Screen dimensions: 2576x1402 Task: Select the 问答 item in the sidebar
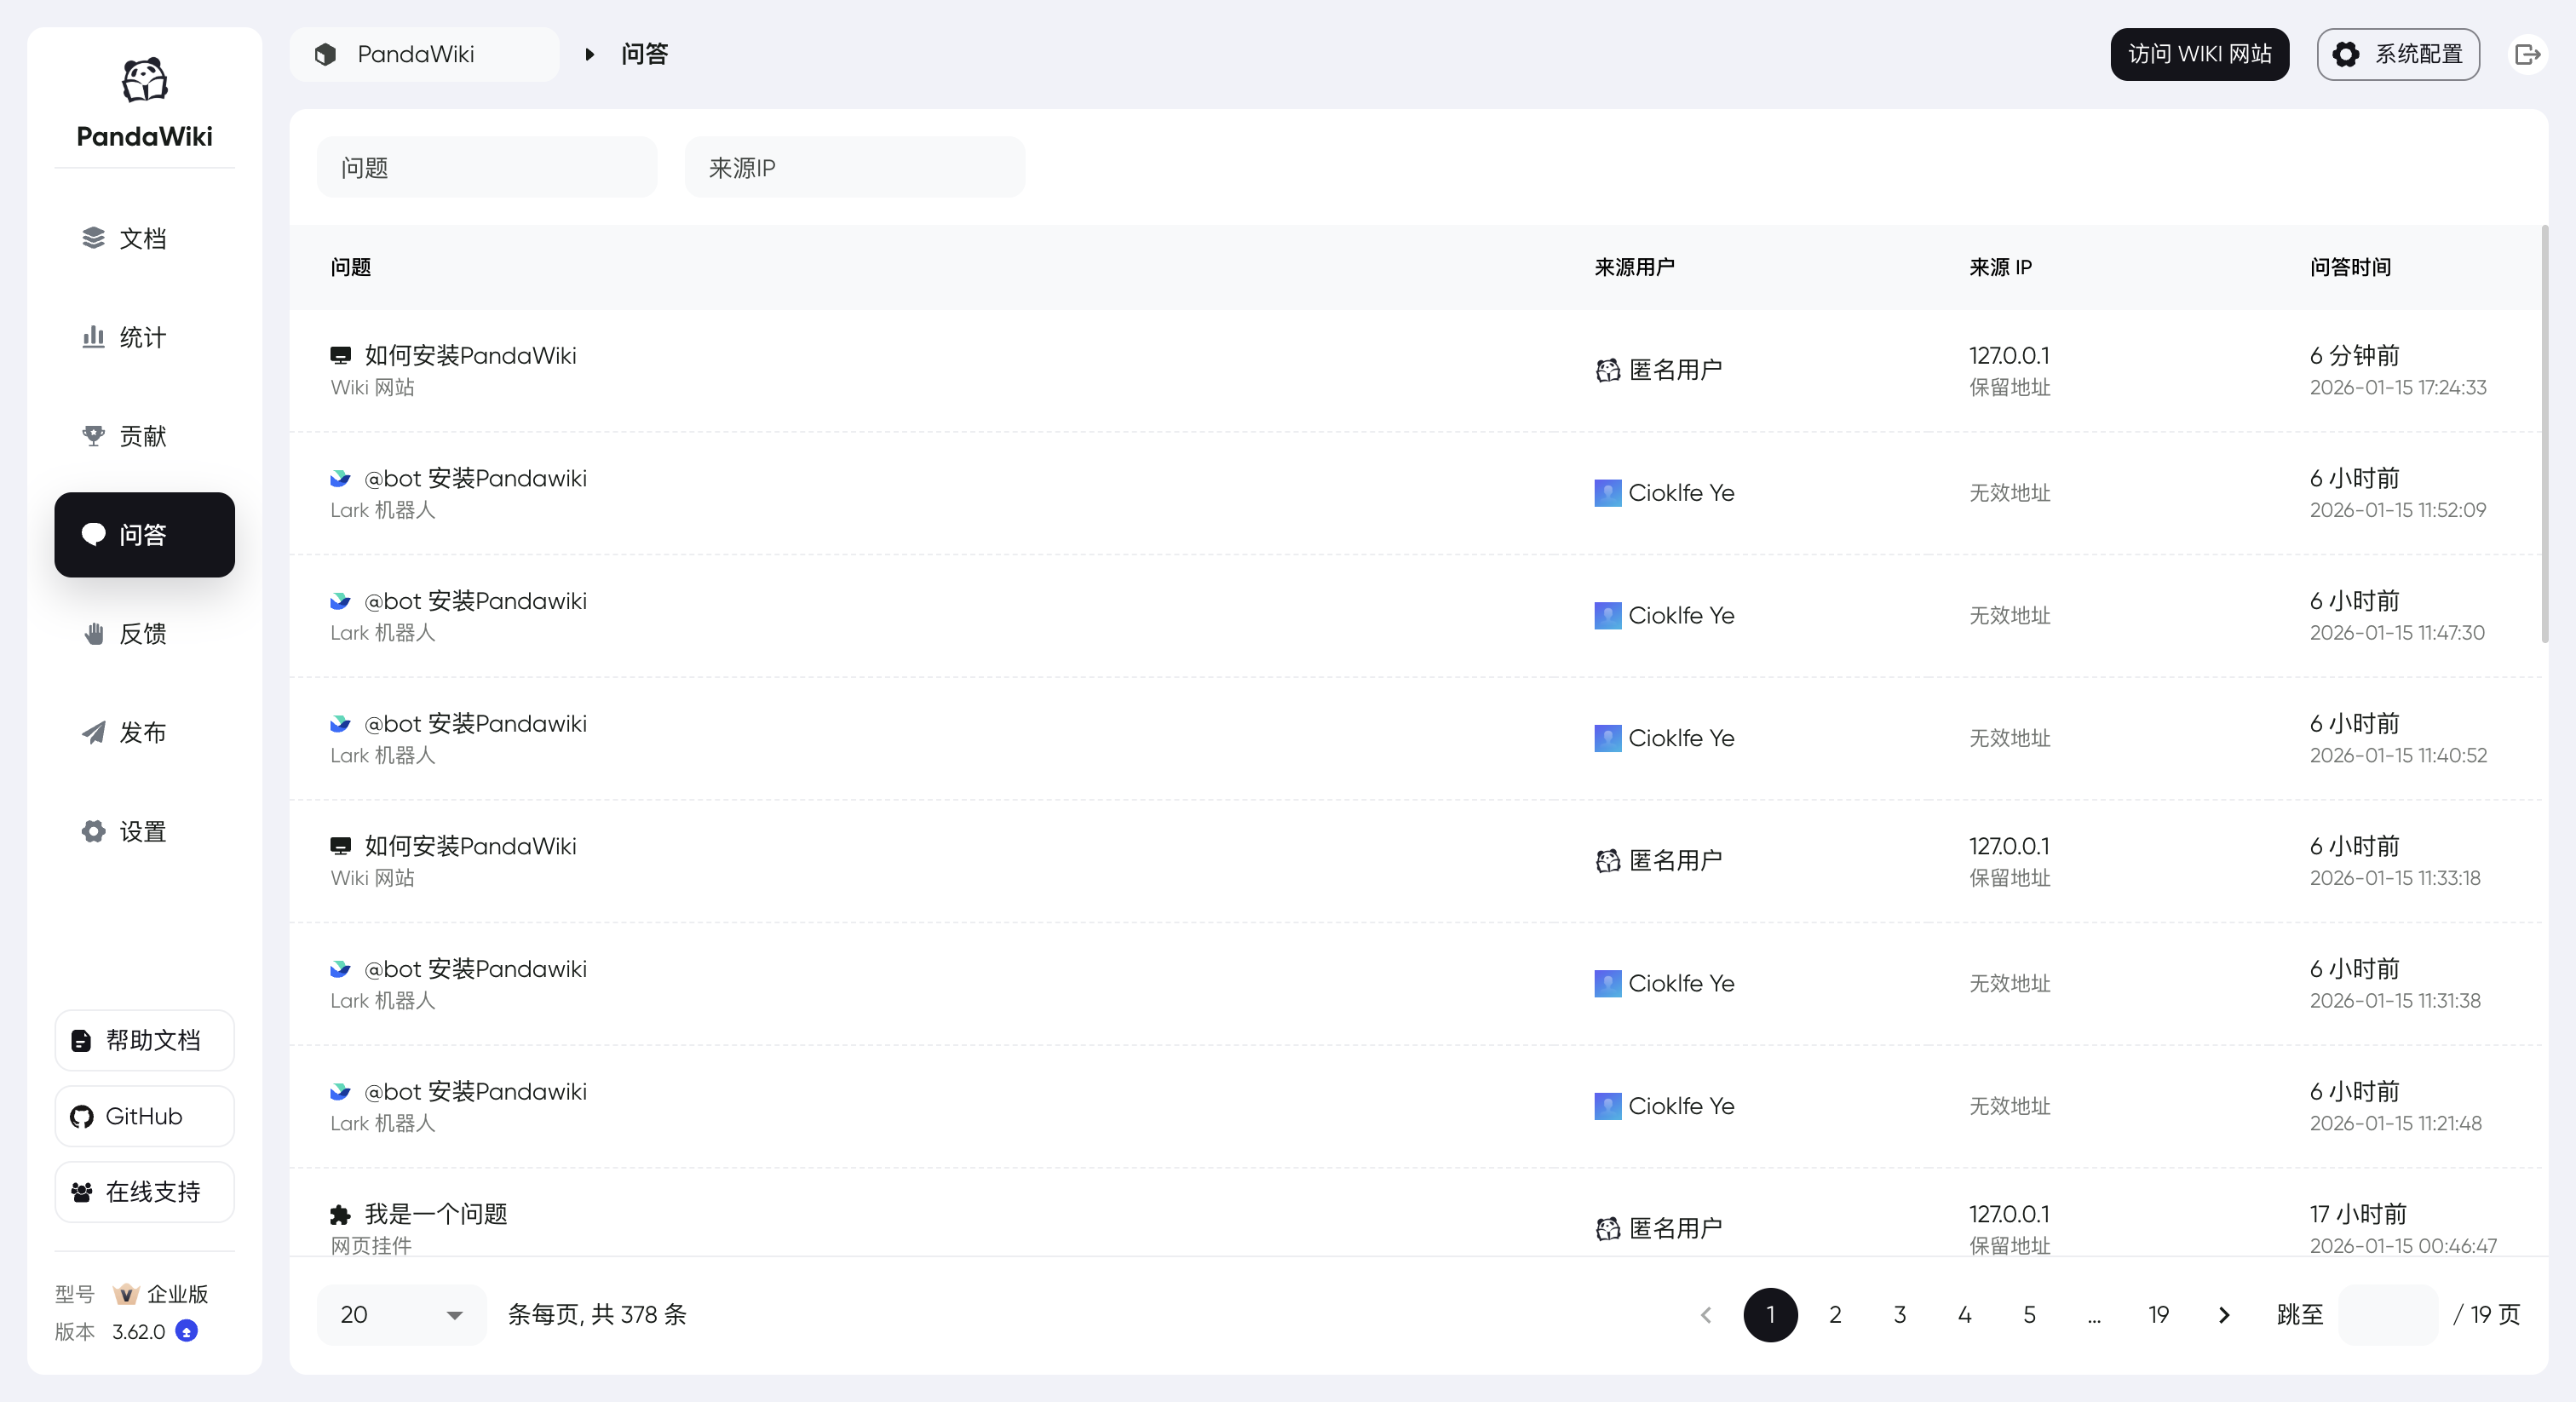[143, 535]
